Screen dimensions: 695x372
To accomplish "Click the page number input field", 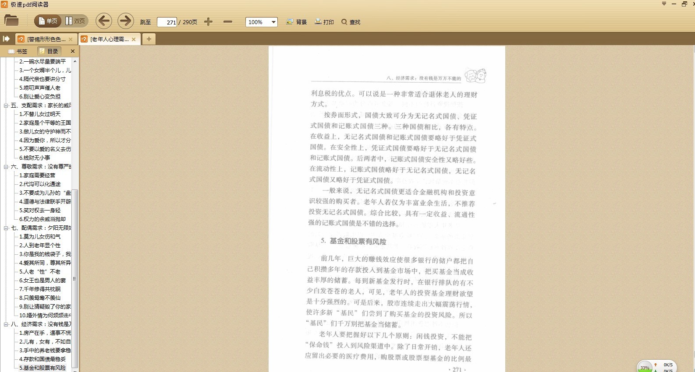I will (167, 22).
